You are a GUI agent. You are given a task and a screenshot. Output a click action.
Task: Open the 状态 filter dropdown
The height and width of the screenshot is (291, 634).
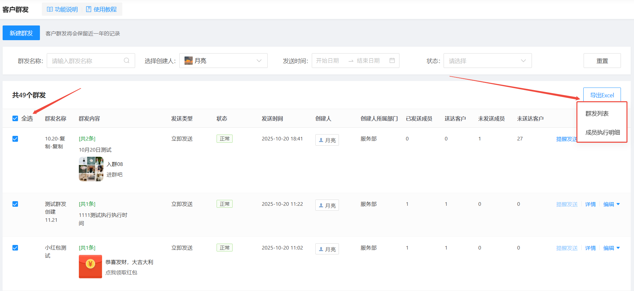tap(487, 61)
